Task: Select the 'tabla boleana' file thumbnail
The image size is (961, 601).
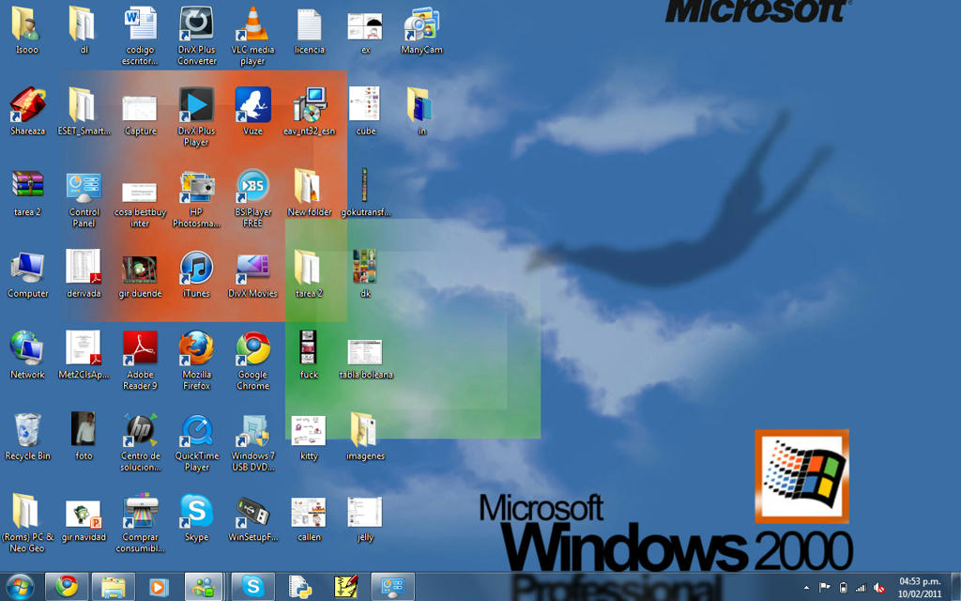Action: click(x=365, y=352)
